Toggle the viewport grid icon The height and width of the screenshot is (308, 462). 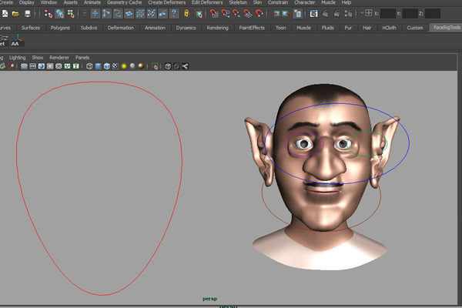pos(24,66)
